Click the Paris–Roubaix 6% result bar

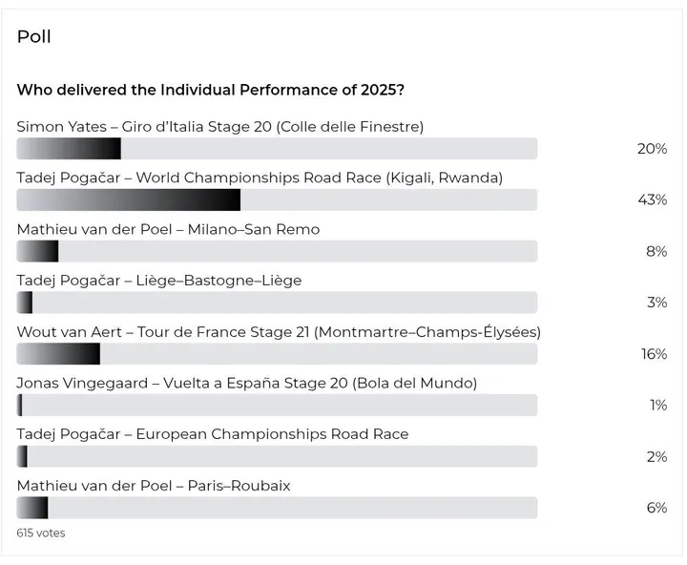(277, 508)
